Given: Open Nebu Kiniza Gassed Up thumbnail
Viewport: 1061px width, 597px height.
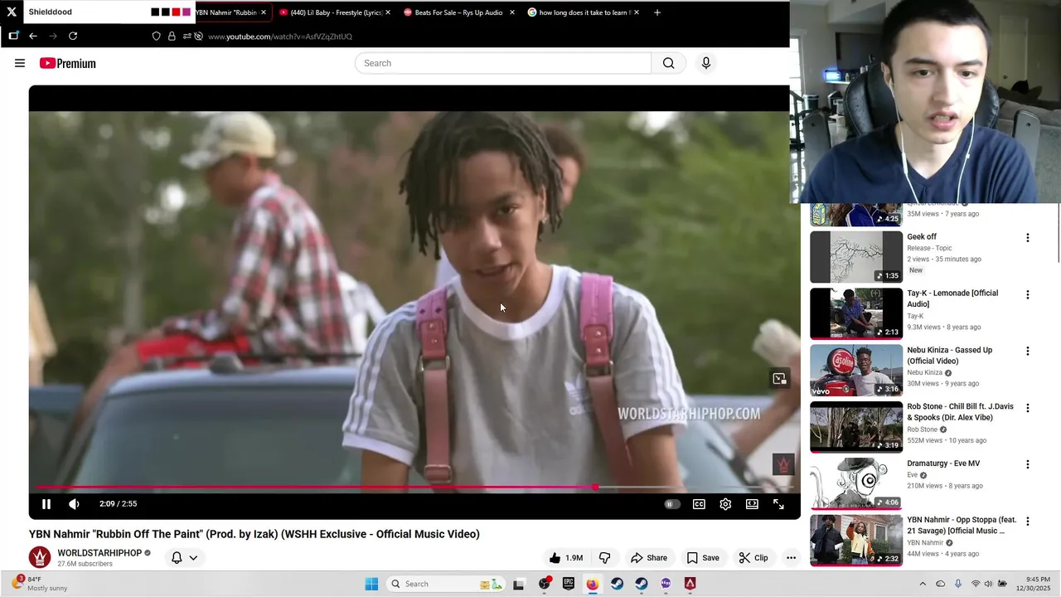Looking at the screenshot, I should tap(856, 370).
